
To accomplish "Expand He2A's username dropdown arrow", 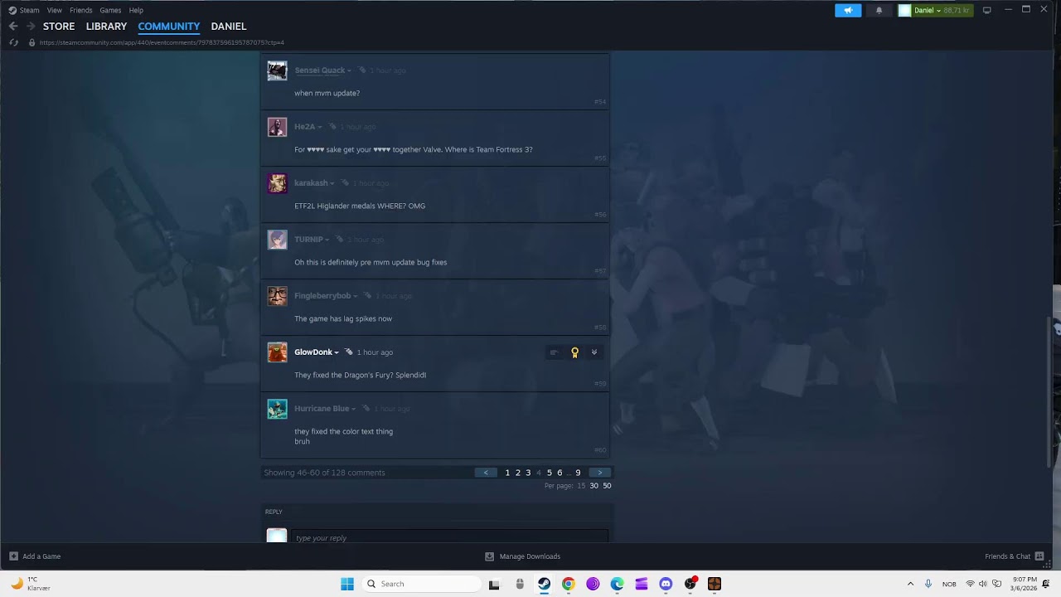I will (x=319, y=127).
